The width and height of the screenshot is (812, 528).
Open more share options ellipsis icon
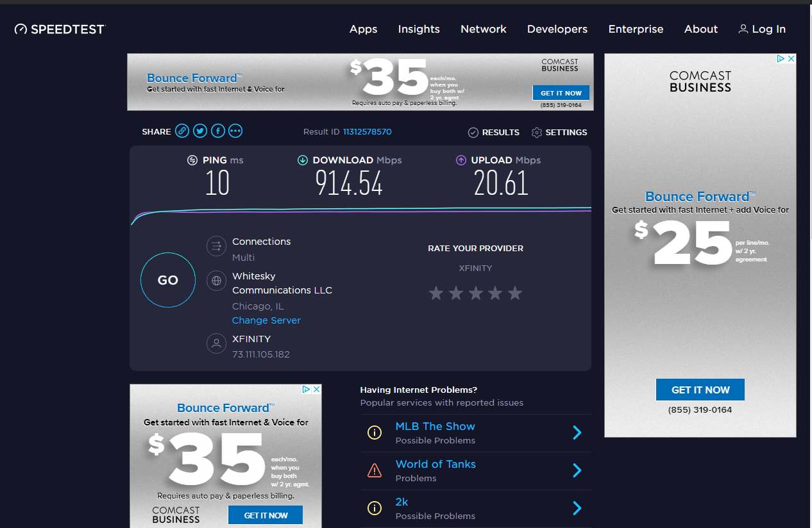point(235,131)
